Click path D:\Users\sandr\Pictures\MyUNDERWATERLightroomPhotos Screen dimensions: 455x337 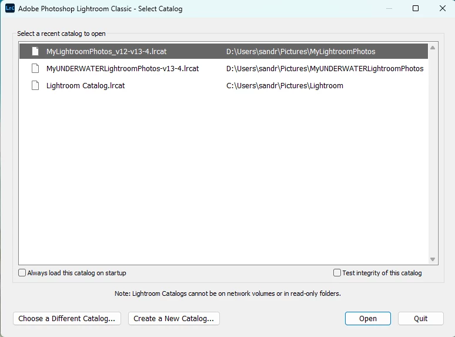click(x=324, y=68)
